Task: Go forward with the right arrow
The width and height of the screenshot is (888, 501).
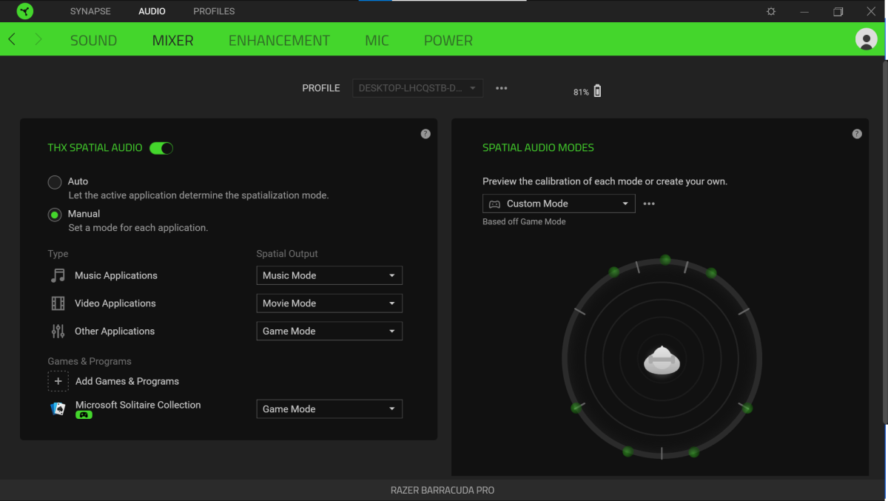Action: click(38, 39)
